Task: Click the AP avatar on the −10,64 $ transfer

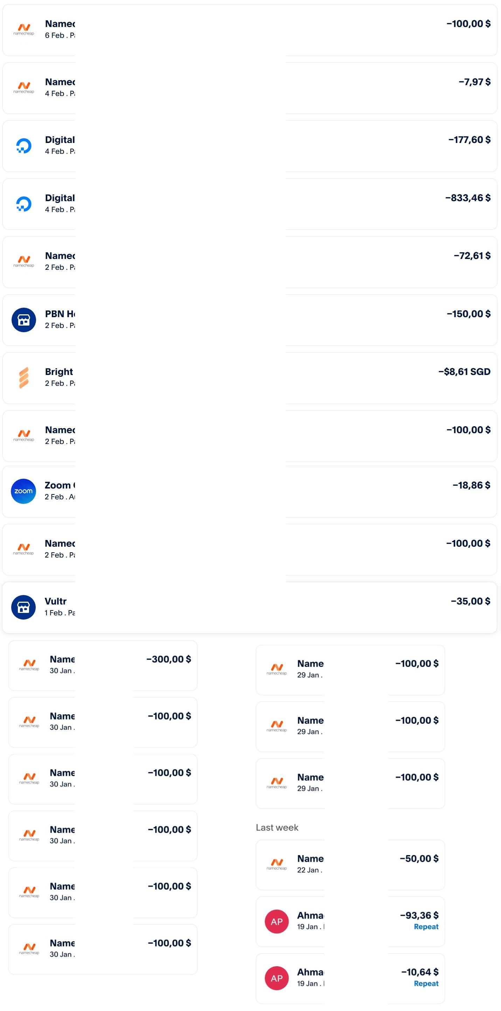Action: (277, 978)
